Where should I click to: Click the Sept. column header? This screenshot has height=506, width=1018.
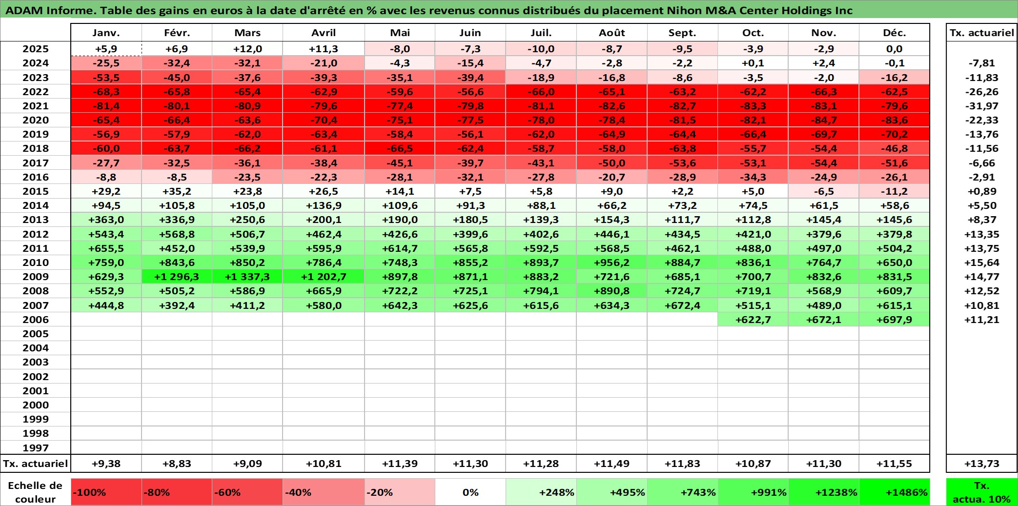point(682,33)
